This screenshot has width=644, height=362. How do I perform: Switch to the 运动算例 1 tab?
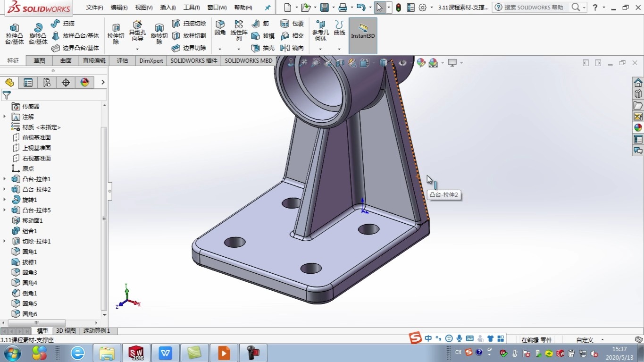pos(97,331)
